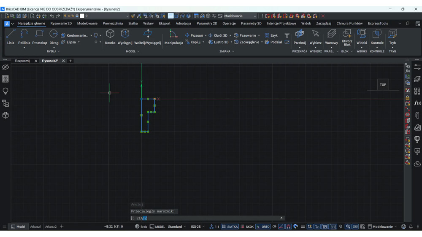Disable ORTO mode in status bar

263,226
